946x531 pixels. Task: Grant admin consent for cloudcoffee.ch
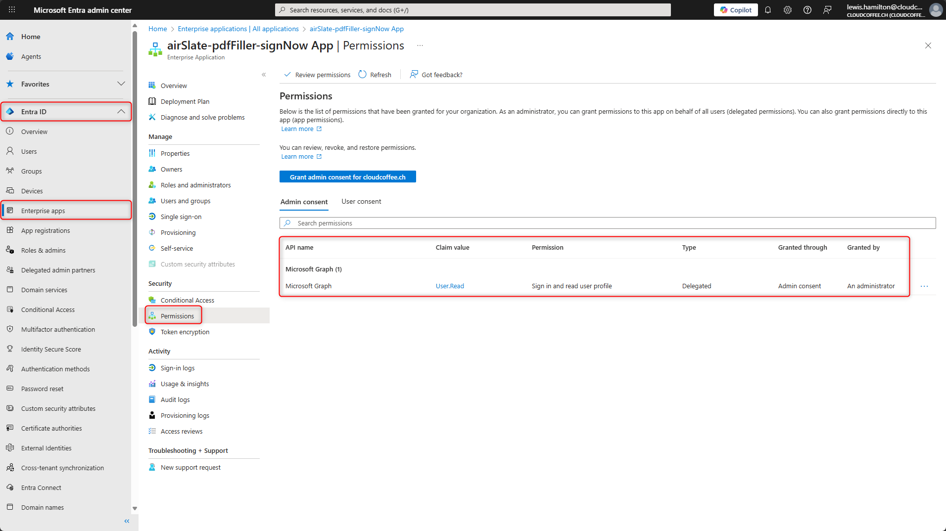[x=347, y=177]
